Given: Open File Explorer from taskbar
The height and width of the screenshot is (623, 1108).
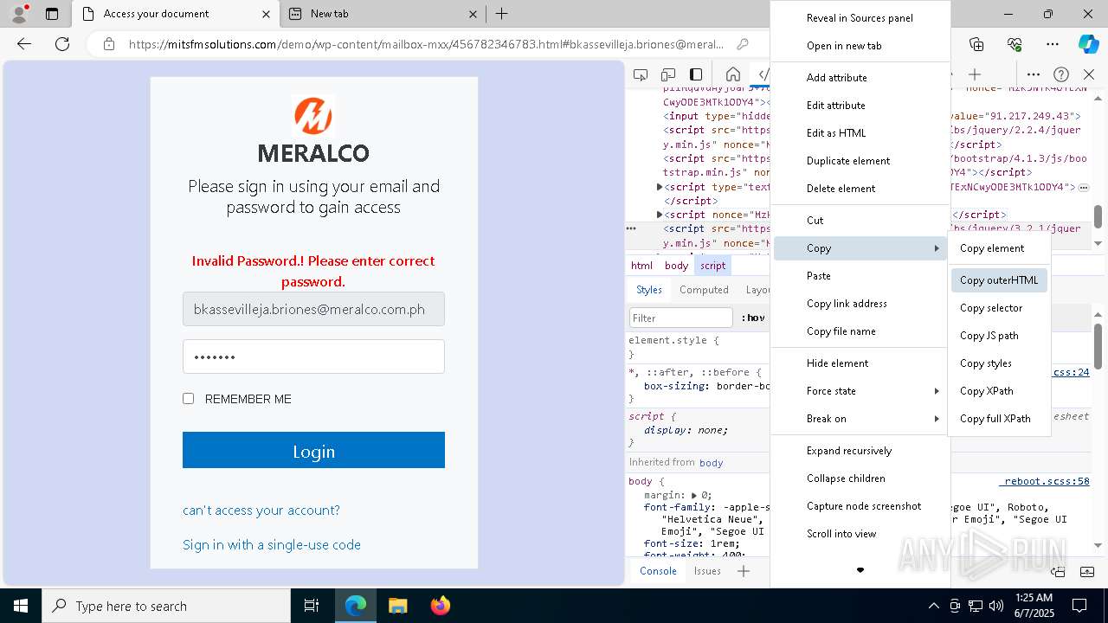Looking at the screenshot, I should [x=397, y=606].
